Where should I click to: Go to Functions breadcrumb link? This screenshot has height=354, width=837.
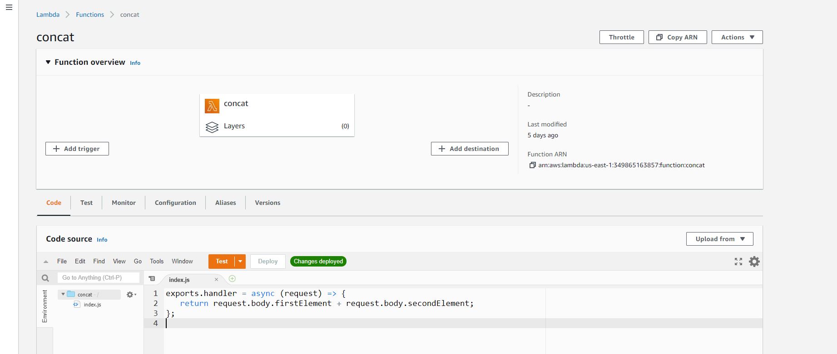[x=90, y=15]
